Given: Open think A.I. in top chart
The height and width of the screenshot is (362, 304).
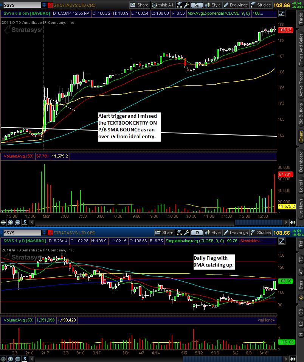Looking at the screenshot, I should [x=163, y=5].
